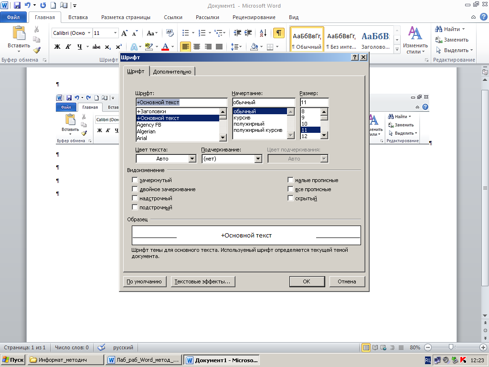Click the Word Help question mark icon
Image resolution: width=489 pixels, height=367 pixels.
click(x=483, y=17)
